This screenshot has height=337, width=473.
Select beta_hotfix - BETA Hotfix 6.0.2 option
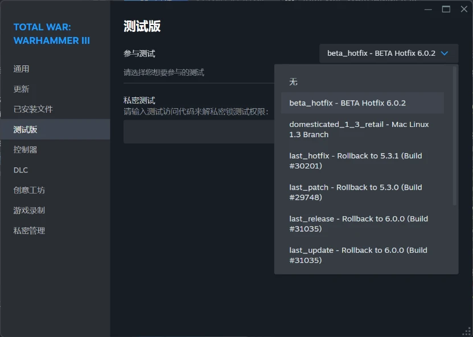click(362, 103)
